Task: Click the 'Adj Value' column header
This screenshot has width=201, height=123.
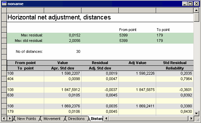Action: 137,63
